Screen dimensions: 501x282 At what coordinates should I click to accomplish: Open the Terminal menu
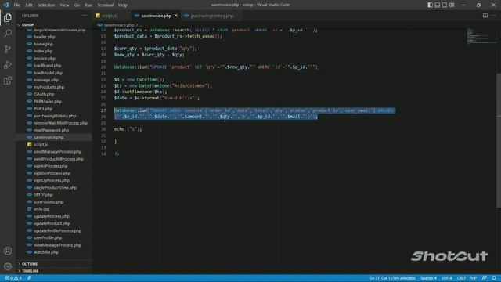(x=105, y=5)
